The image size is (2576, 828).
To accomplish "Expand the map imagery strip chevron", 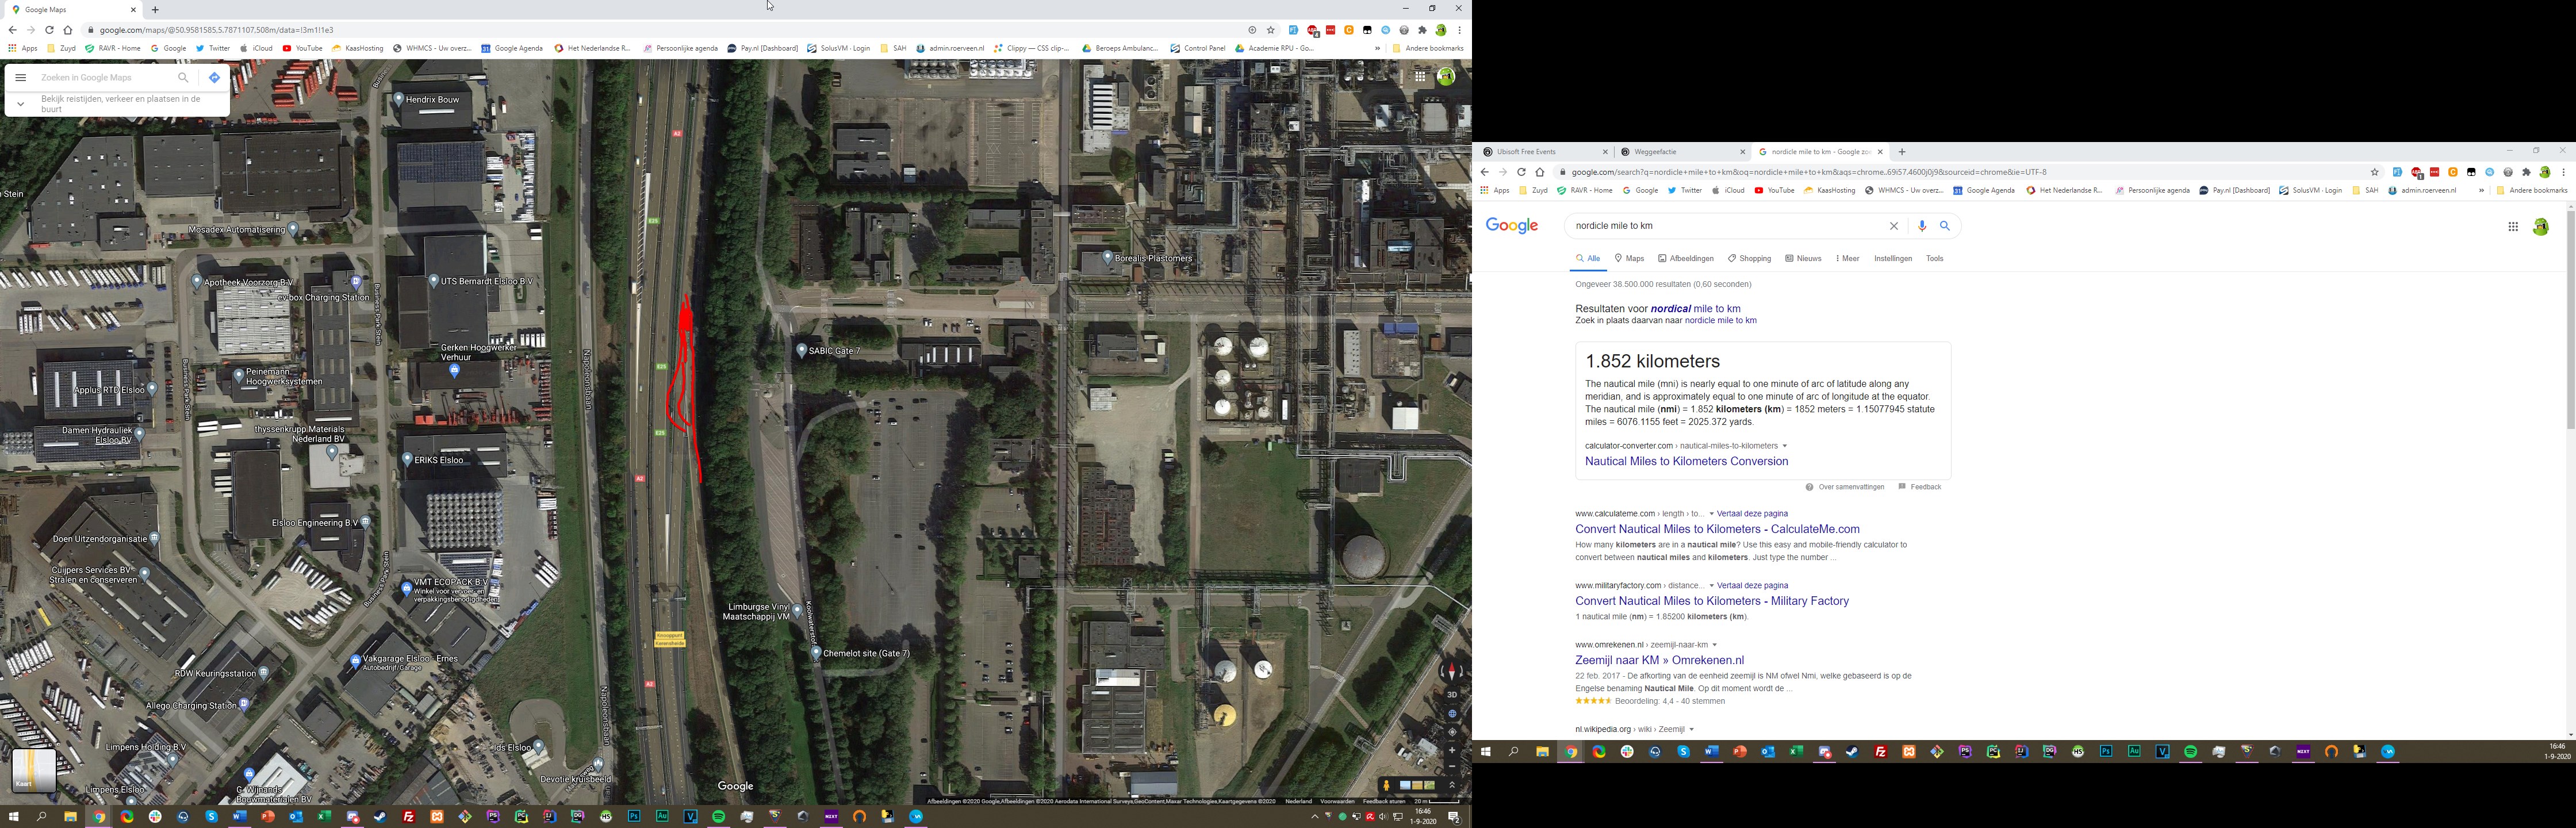I will pos(1452,785).
